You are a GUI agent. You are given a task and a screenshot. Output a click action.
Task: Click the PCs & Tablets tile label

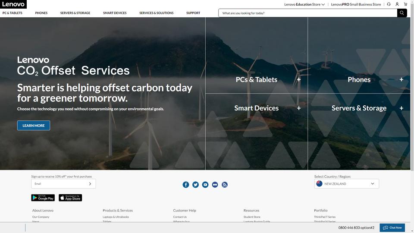[256, 79]
